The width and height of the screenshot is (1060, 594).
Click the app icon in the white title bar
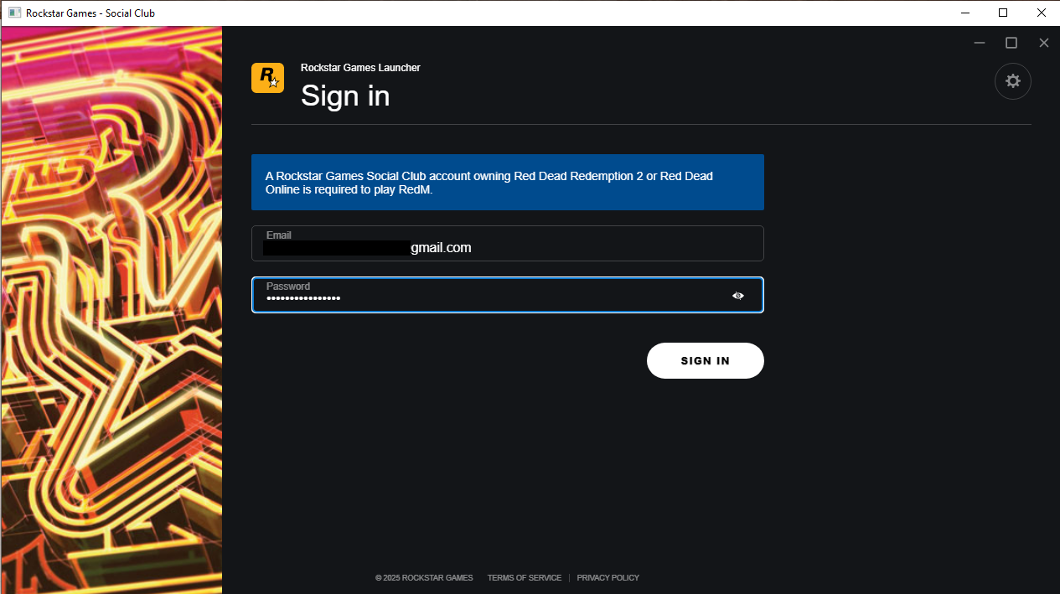point(14,13)
